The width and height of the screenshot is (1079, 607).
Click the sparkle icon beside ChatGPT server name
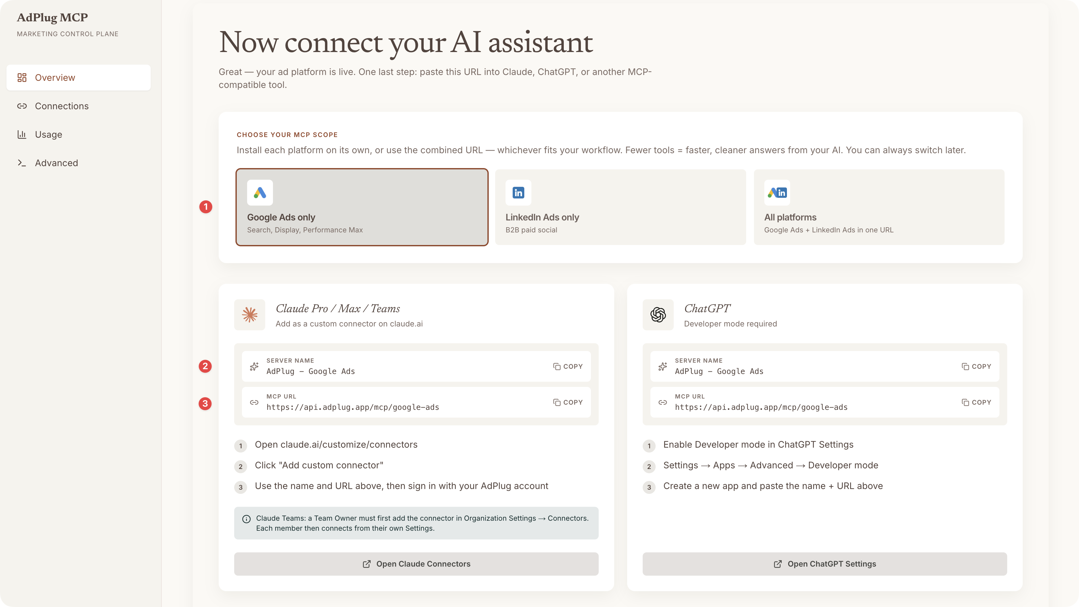(x=663, y=366)
